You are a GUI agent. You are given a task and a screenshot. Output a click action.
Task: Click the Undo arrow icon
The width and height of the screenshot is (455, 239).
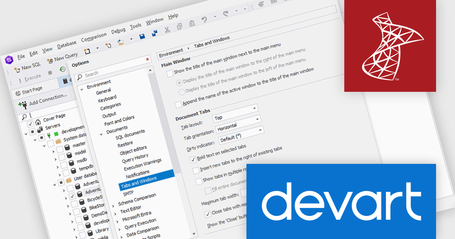(204, 20)
